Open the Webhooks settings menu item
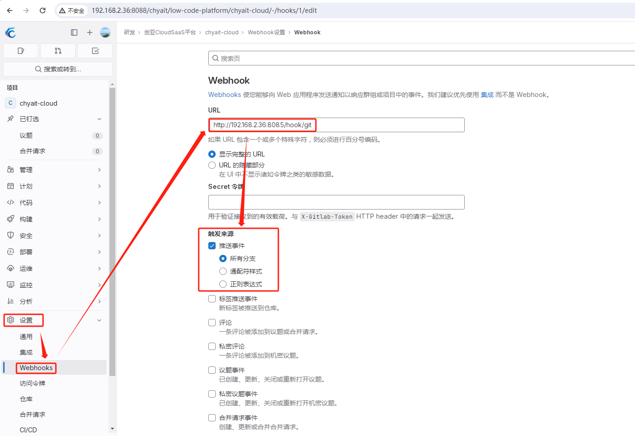Viewport: 635px width, 436px height. 36,368
